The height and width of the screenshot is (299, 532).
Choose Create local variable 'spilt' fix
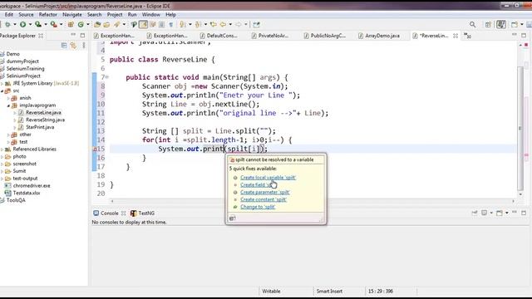[x=268, y=178]
